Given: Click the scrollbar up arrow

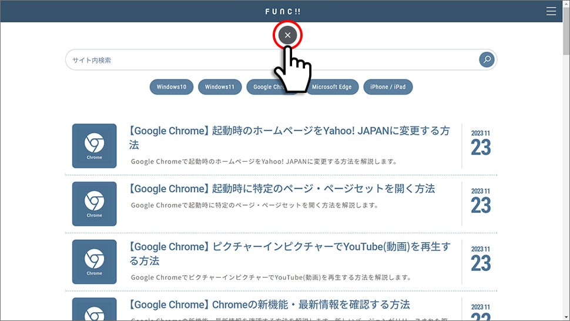Looking at the screenshot, I should pos(566,4).
